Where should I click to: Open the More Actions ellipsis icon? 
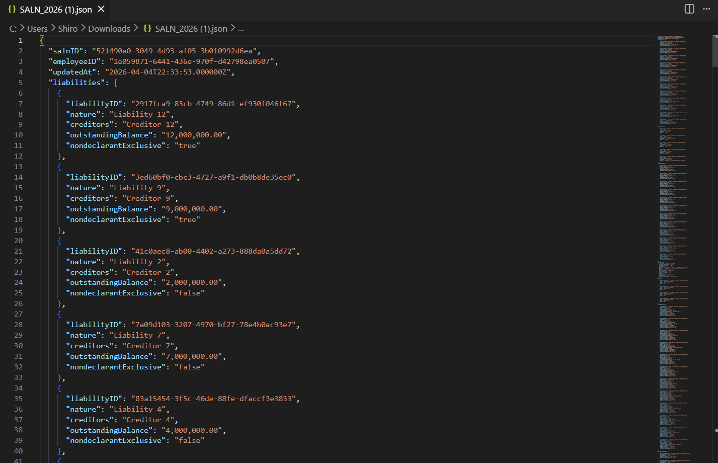click(x=706, y=9)
